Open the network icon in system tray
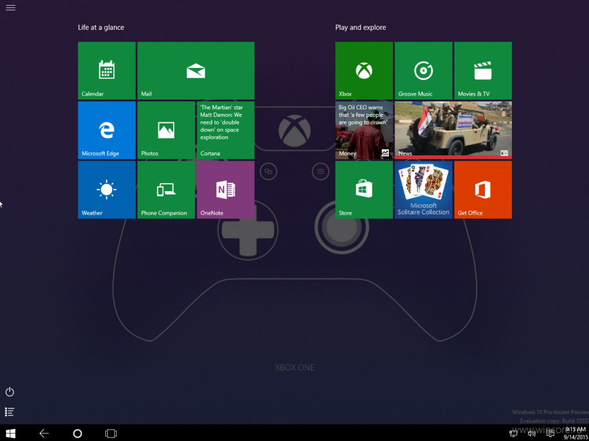Viewport: 589px width, 441px height. [x=513, y=434]
